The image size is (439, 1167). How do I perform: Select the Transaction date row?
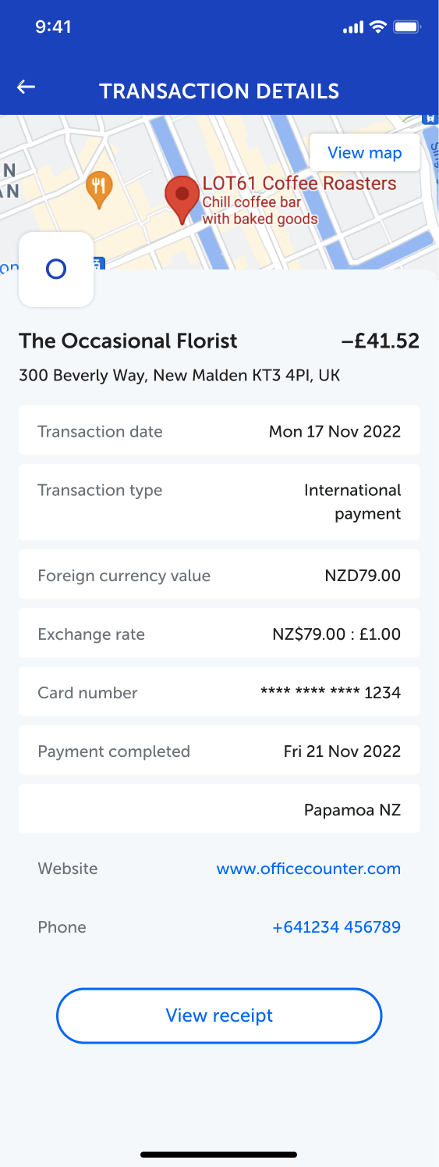point(219,430)
